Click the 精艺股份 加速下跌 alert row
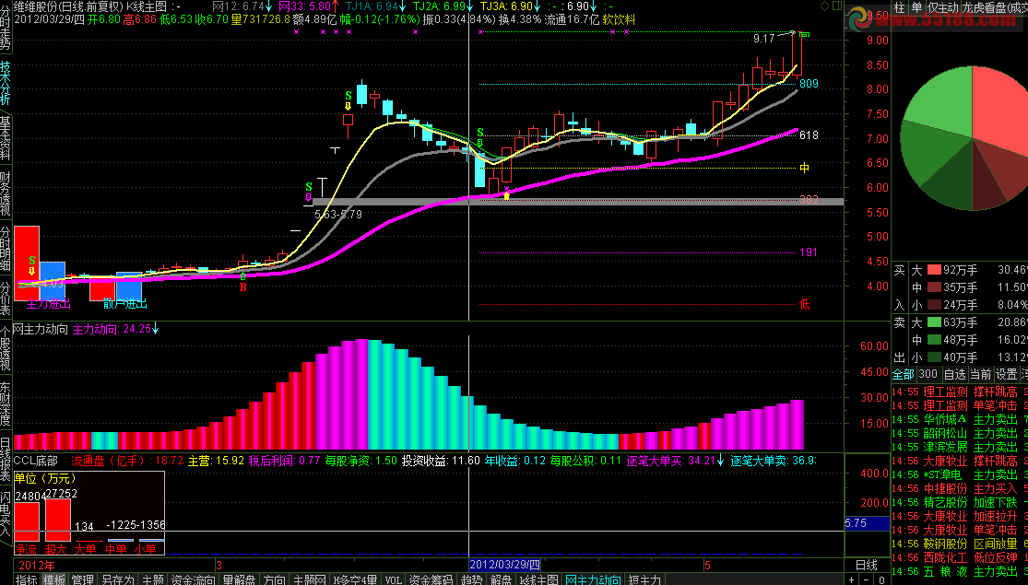 click(960, 502)
